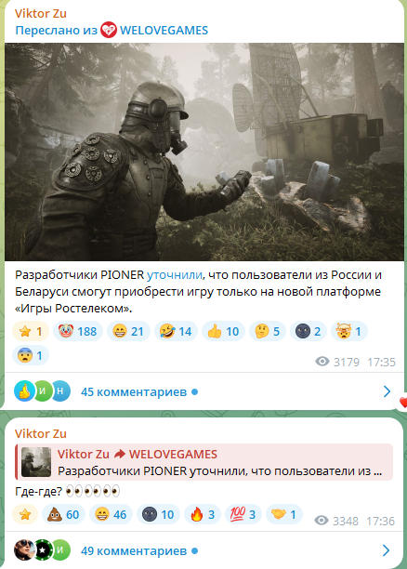Click the grinning reaction showing 21

pyautogui.click(x=128, y=331)
